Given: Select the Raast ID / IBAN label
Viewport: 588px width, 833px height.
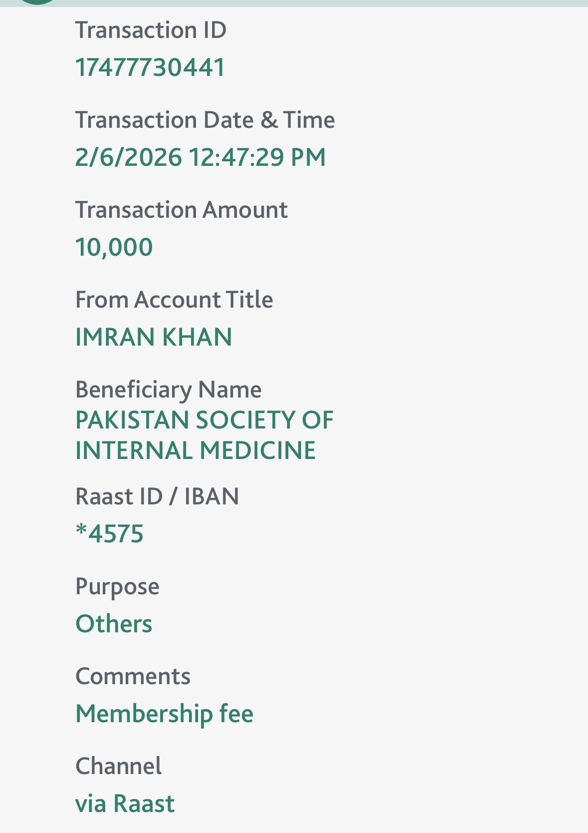Looking at the screenshot, I should click(x=157, y=496).
